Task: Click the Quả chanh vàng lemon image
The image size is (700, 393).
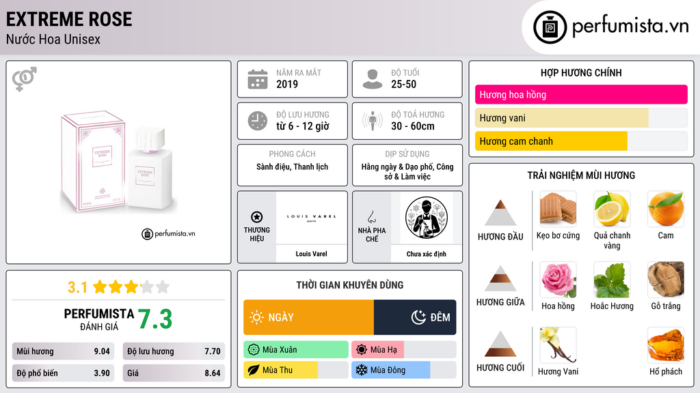Action: click(x=612, y=209)
